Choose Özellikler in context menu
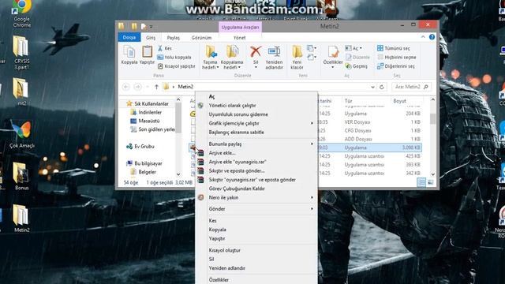 point(256,280)
